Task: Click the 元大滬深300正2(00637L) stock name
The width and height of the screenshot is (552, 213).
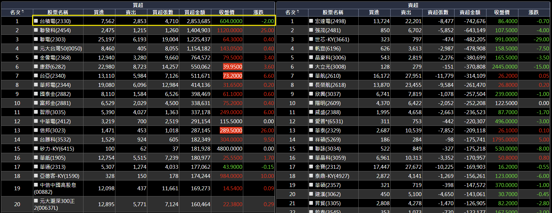Action: point(54,204)
